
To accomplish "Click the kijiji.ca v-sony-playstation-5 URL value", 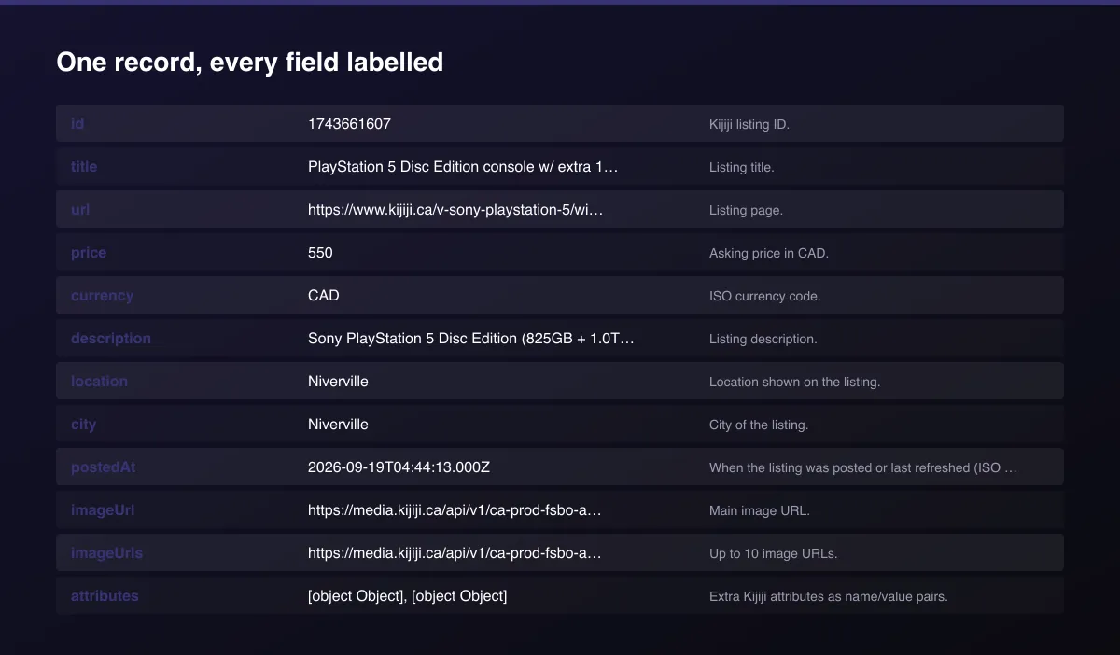I will tap(455, 209).
